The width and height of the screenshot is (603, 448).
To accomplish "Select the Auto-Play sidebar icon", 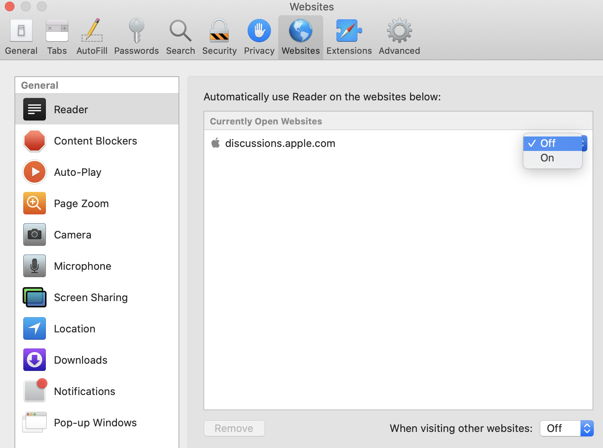I will coord(35,172).
